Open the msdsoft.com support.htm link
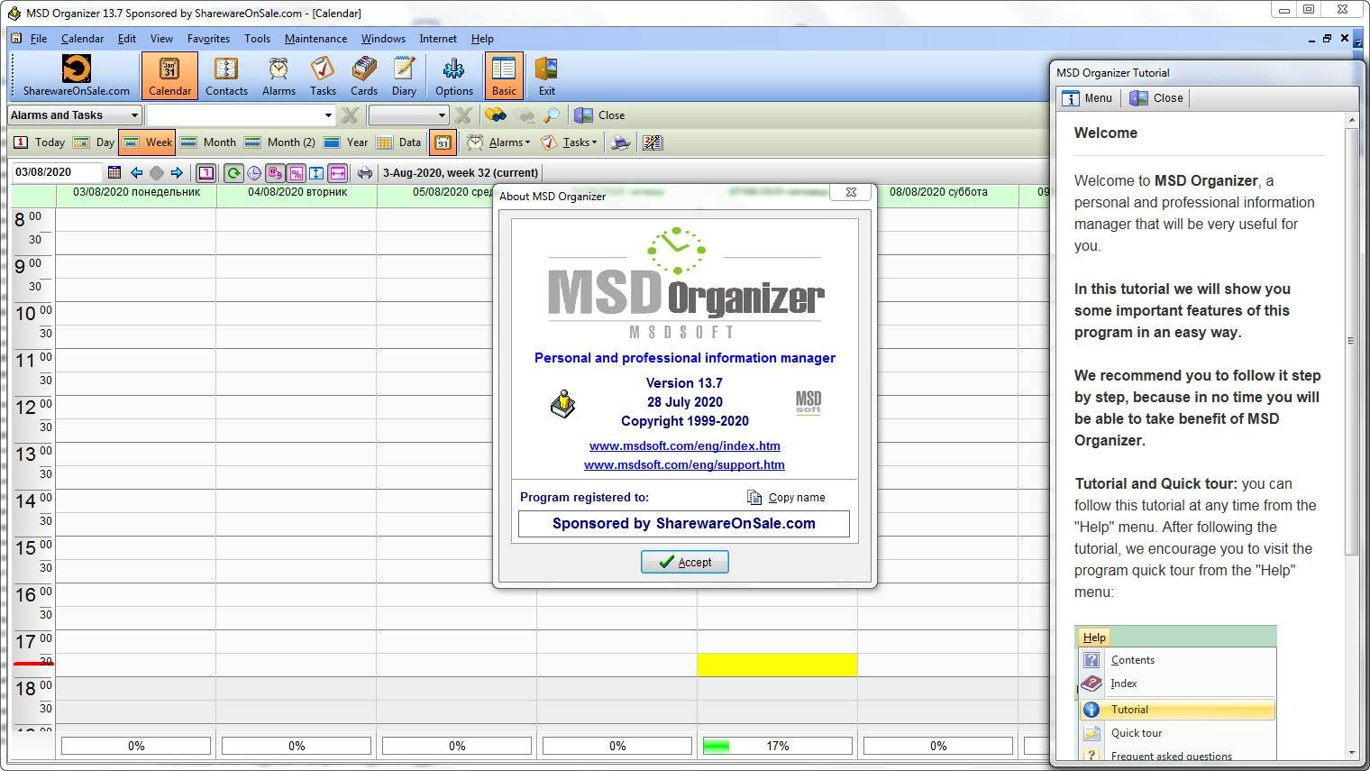 [684, 464]
